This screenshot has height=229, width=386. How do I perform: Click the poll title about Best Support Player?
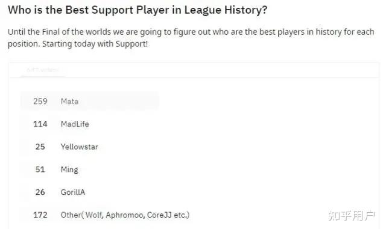click(x=138, y=10)
